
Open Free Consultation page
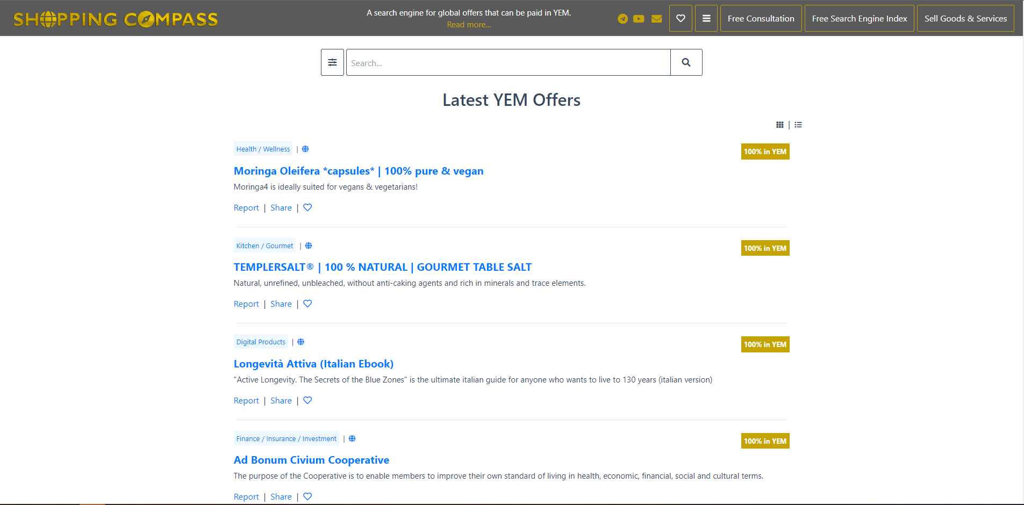point(761,18)
